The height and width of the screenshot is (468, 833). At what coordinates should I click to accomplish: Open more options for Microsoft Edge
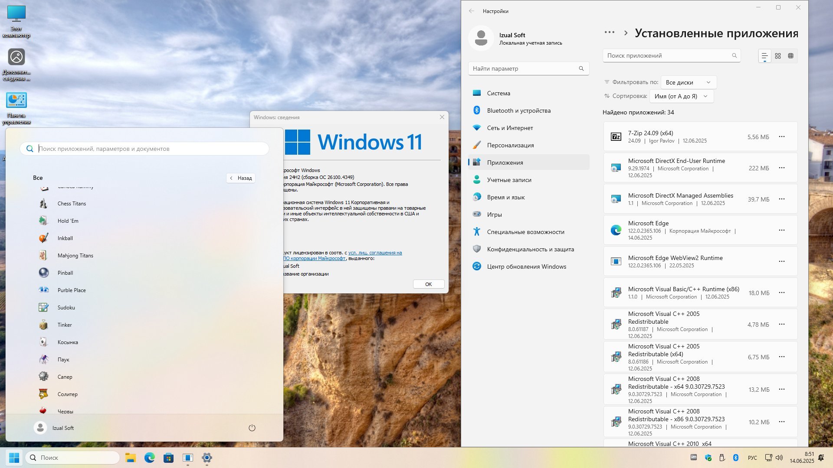coord(782,230)
